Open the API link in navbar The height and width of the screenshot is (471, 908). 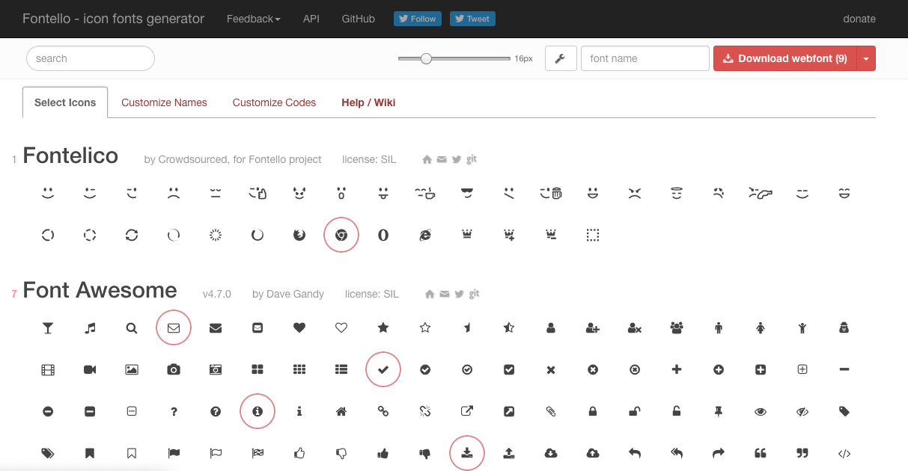(x=311, y=19)
